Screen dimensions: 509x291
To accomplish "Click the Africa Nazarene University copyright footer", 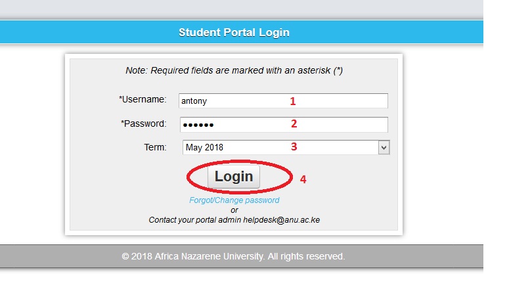I will pos(233,256).
